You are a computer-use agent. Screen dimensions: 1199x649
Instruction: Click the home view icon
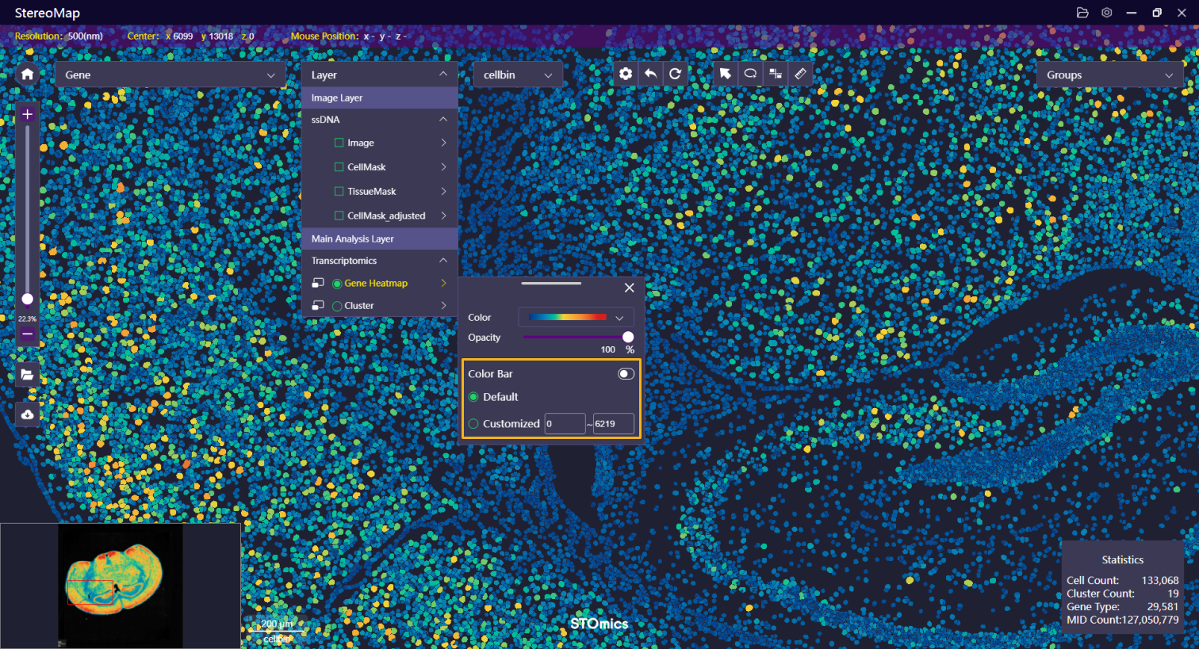click(27, 74)
